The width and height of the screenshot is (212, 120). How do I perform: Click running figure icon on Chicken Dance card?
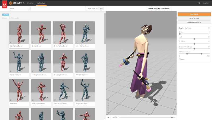coord(33,42)
